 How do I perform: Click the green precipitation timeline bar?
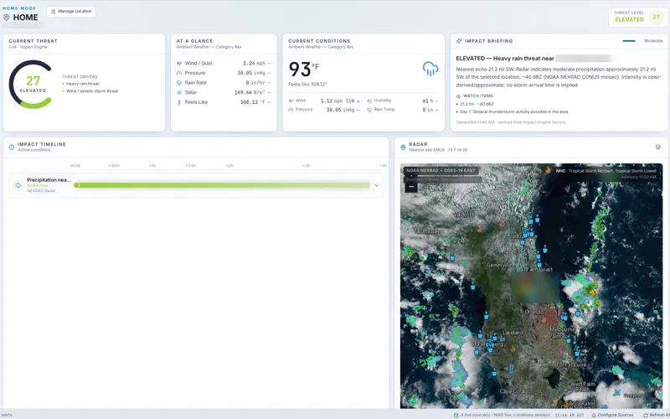[222, 185]
